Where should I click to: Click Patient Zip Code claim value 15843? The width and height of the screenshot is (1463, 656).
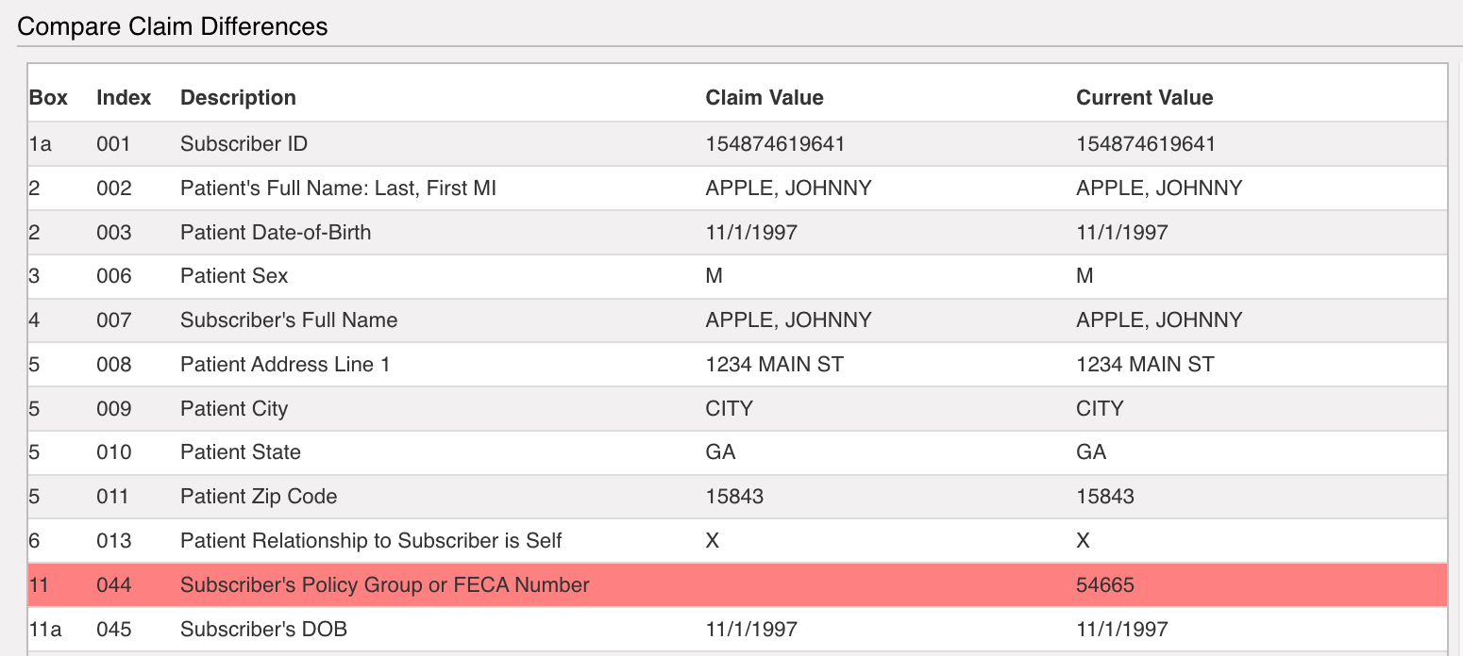click(x=734, y=497)
